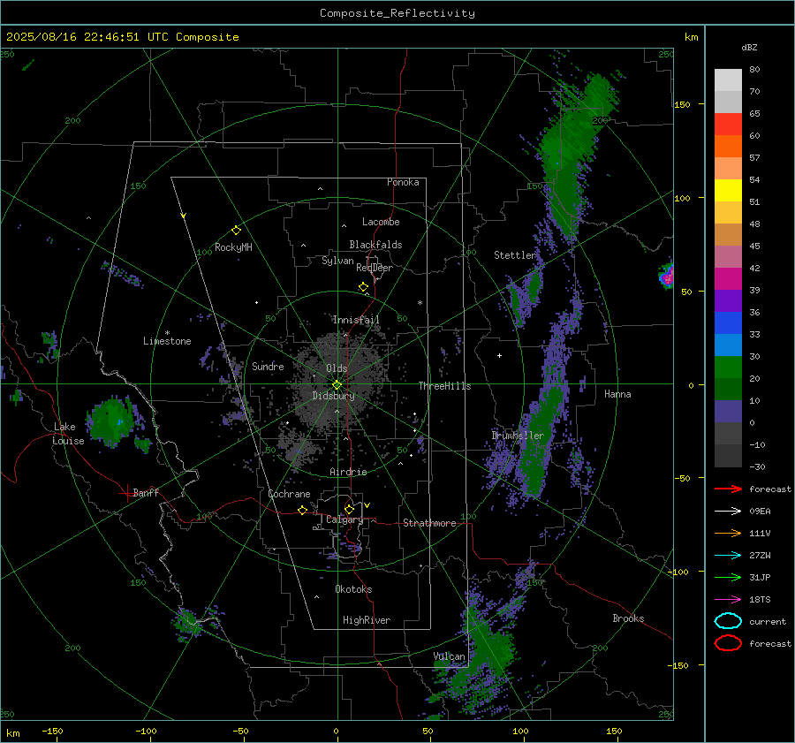Screen dimensions: 795x743
Task: Click the yellow diamond marker above RockyMH
Action: (x=236, y=231)
